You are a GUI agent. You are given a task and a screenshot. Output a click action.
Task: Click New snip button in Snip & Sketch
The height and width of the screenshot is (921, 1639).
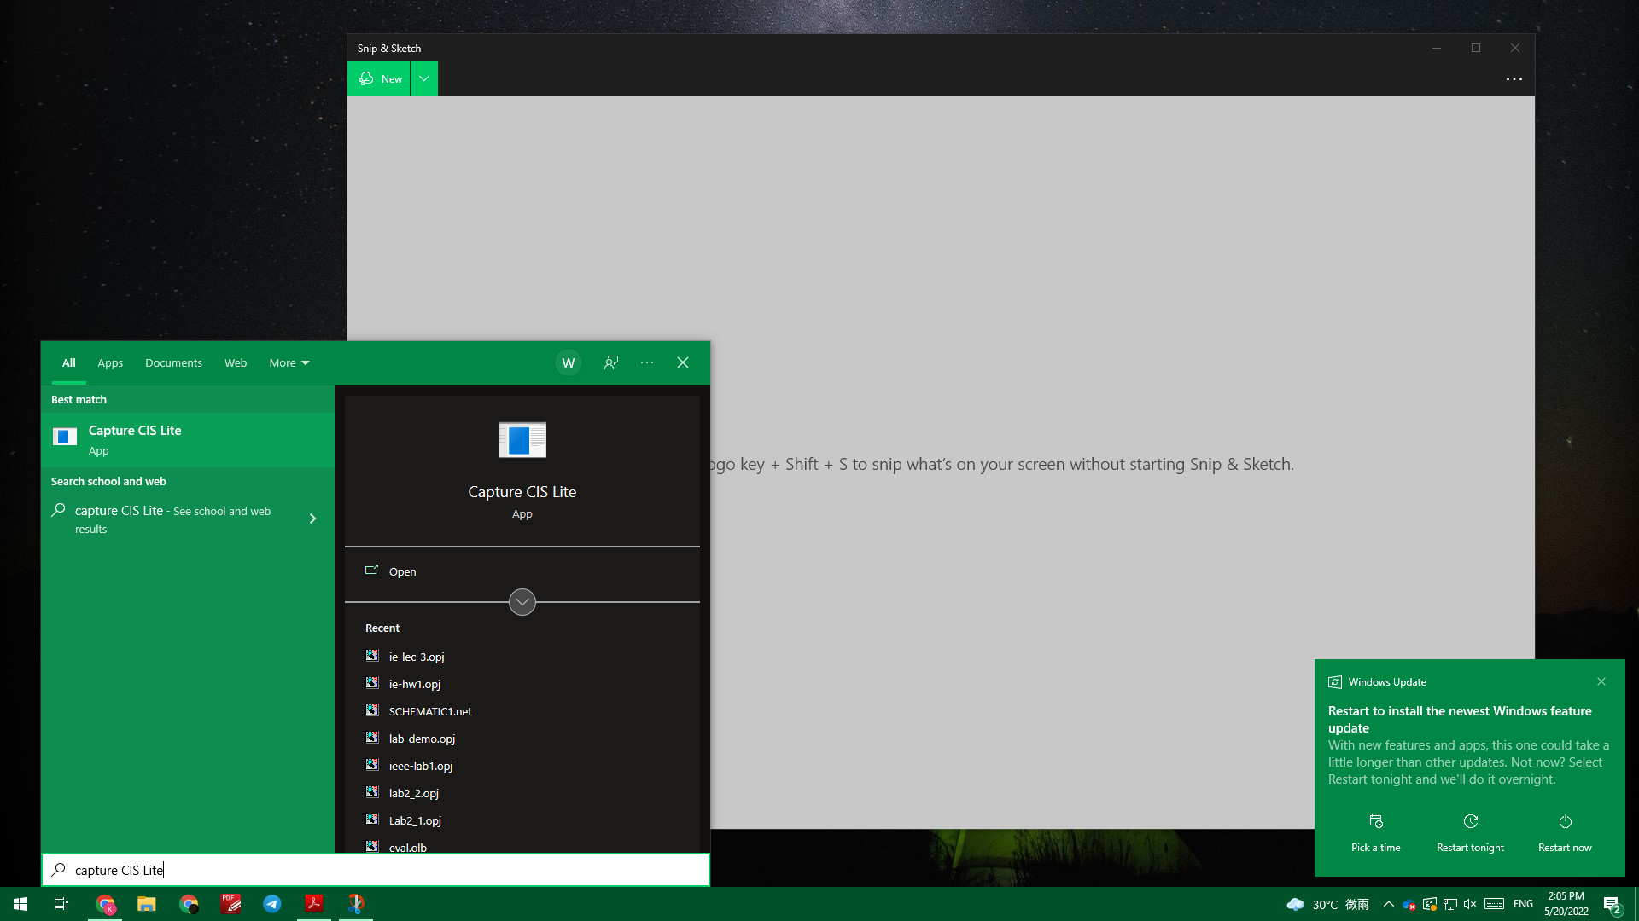(x=379, y=78)
